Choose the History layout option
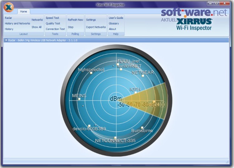234x168 pixels. pyautogui.click(x=9, y=29)
